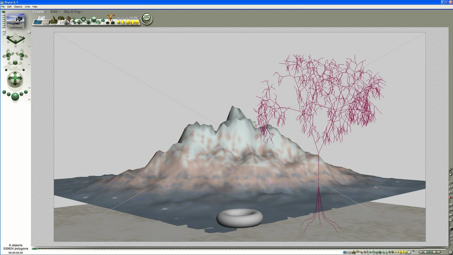453x255 pixels.
Task: Expand the Sky & Fog flyout triangle
Action: [82, 12]
